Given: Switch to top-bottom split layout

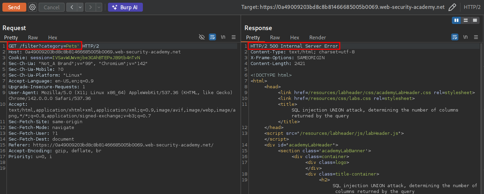Looking at the screenshot, I should pos(465,21).
